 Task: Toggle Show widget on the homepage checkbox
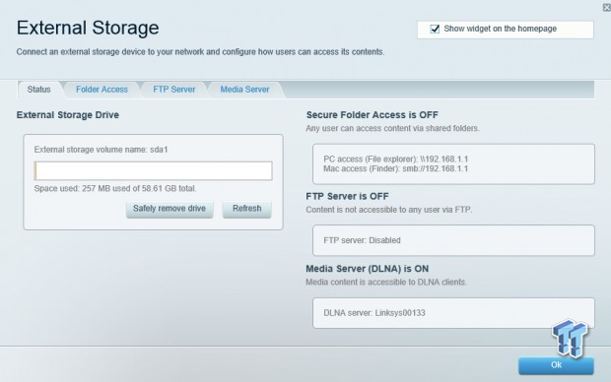tap(435, 29)
